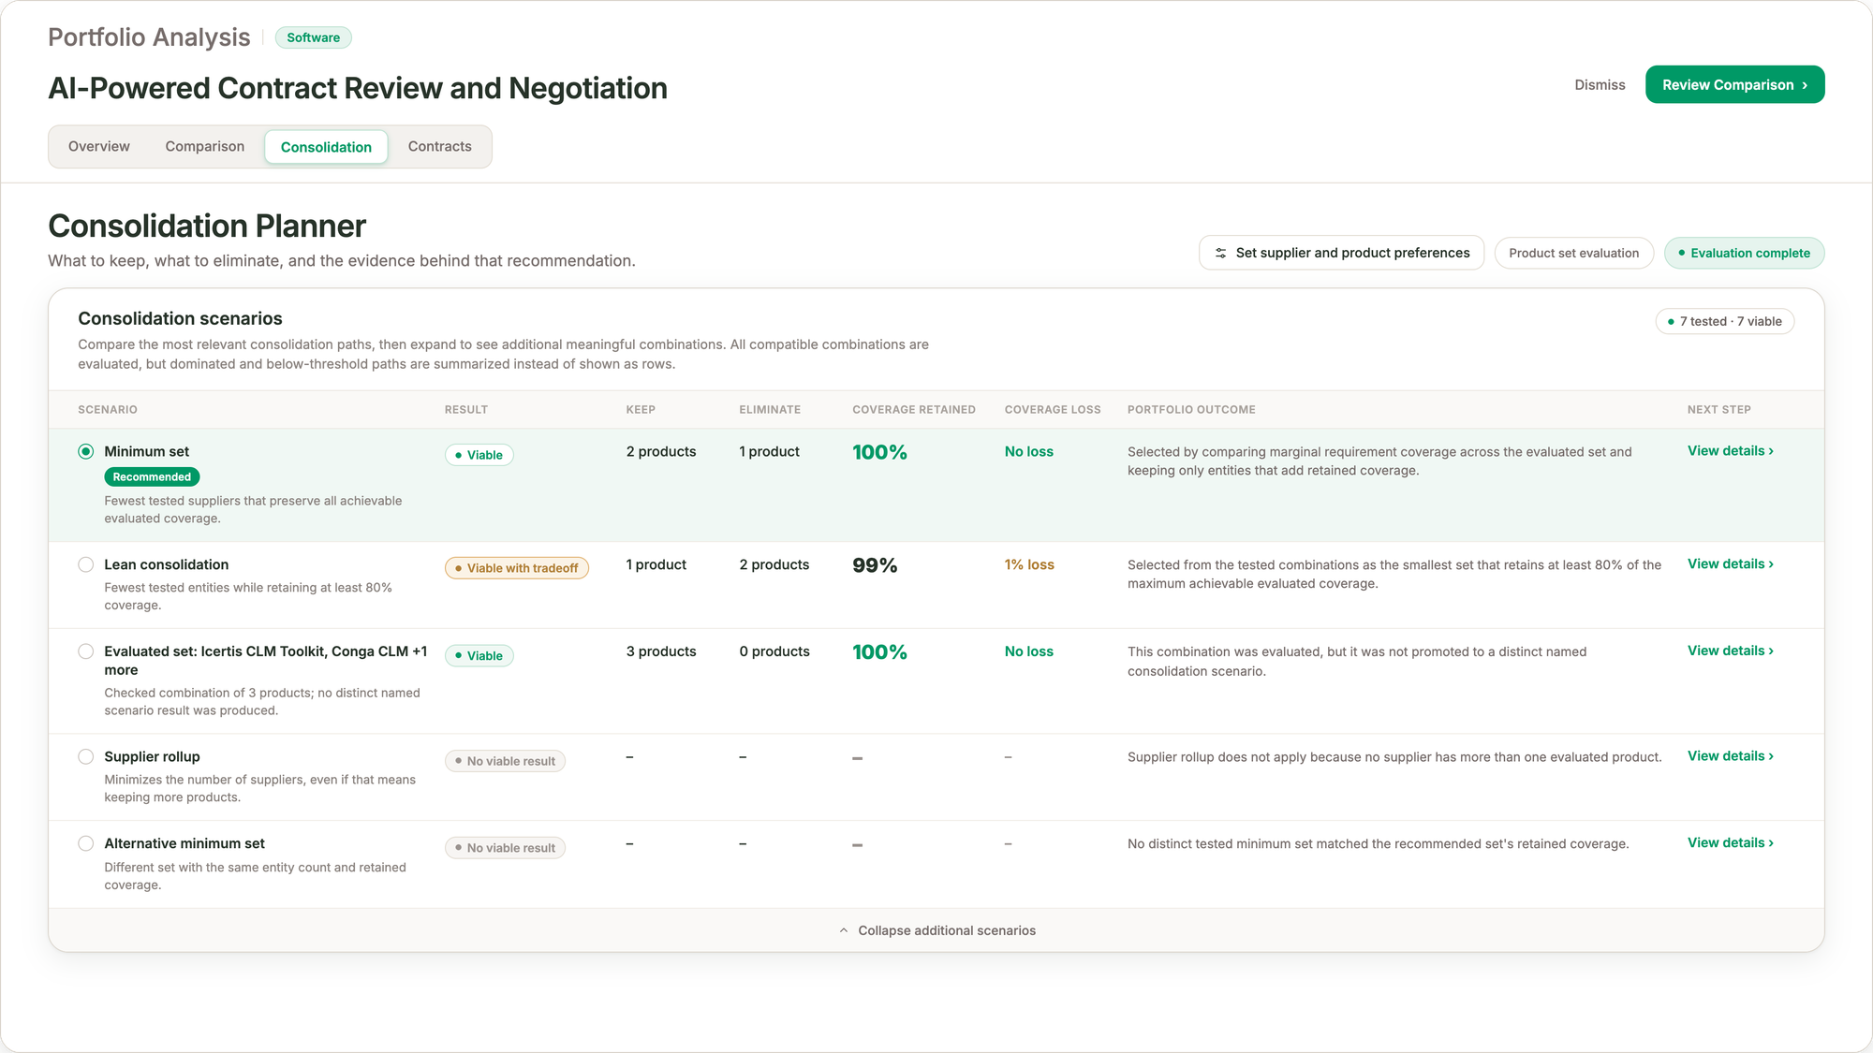1873x1053 pixels.
Task: Click the Coverage Retained column header
Action: (x=913, y=410)
